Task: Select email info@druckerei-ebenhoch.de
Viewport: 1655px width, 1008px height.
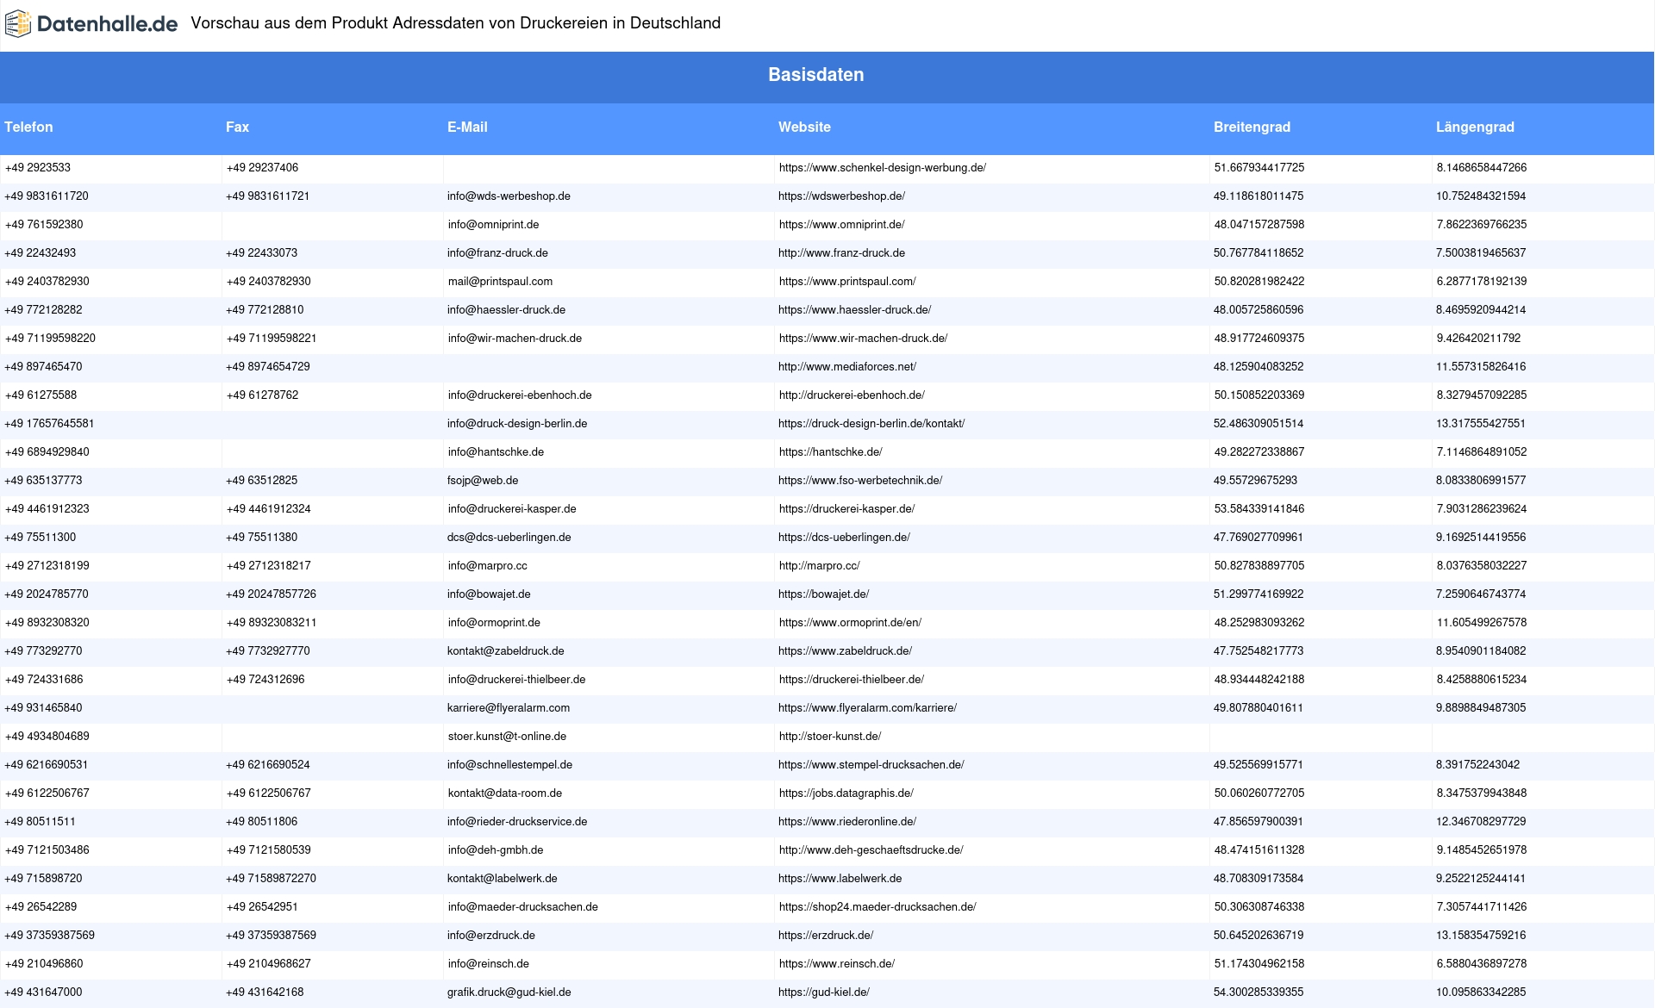Action: [x=520, y=395]
